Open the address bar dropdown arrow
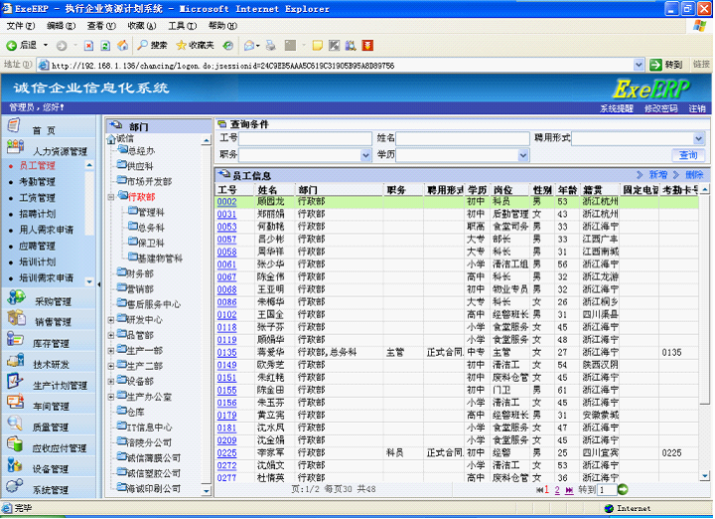The image size is (715, 519). point(639,65)
